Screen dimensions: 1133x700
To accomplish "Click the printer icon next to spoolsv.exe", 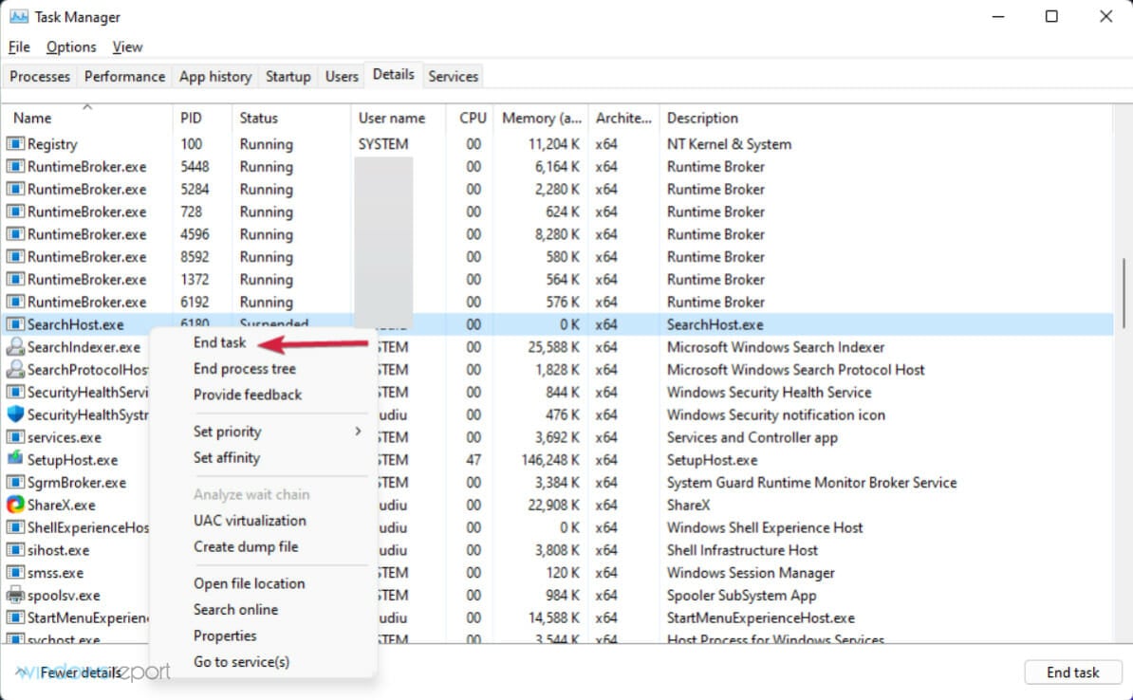I will point(13,595).
